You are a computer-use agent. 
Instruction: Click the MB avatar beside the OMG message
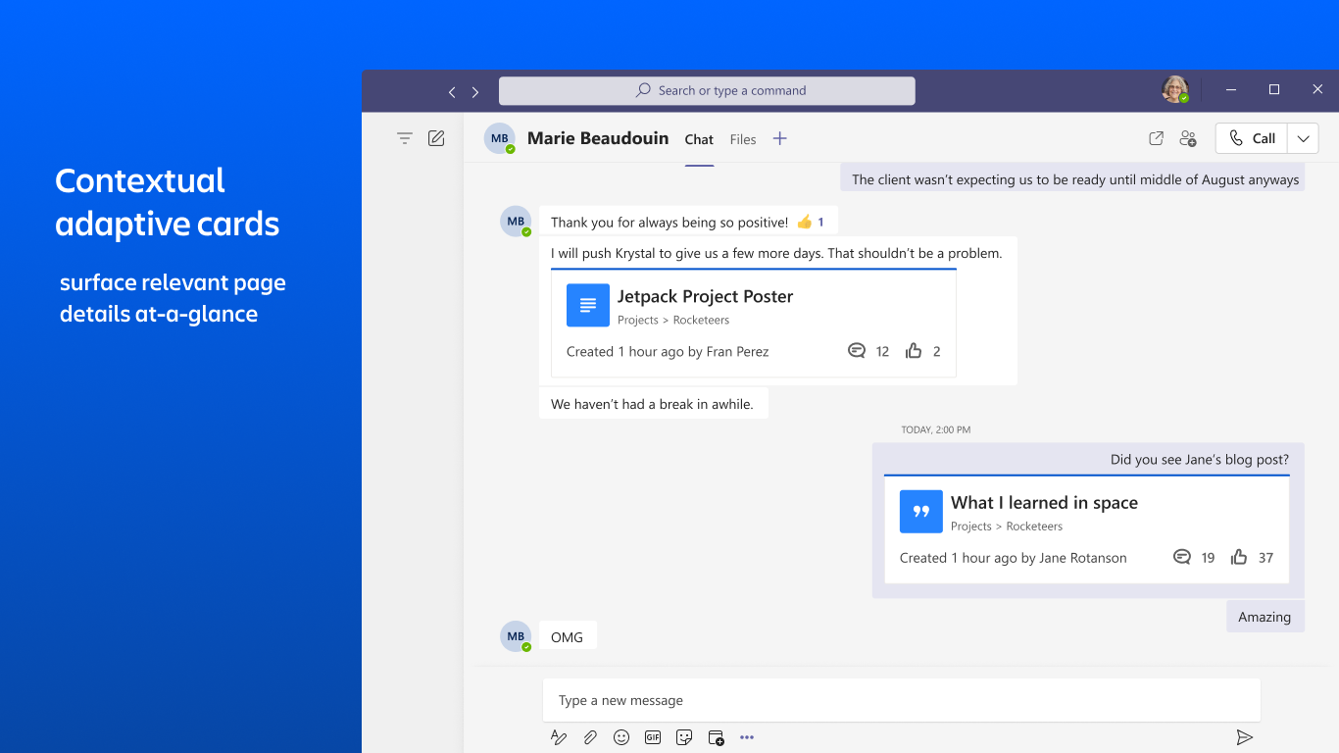pyautogui.click(x=516, y=636)
